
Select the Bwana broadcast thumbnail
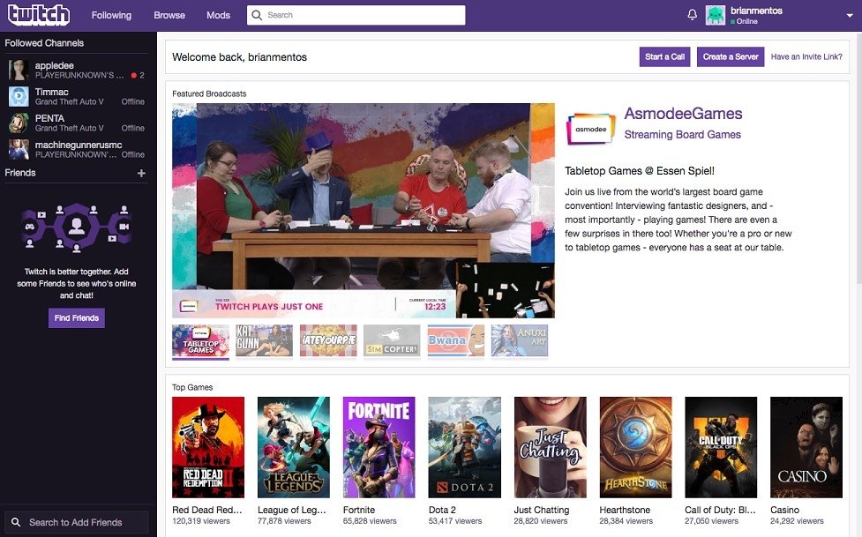coord(456,340)
